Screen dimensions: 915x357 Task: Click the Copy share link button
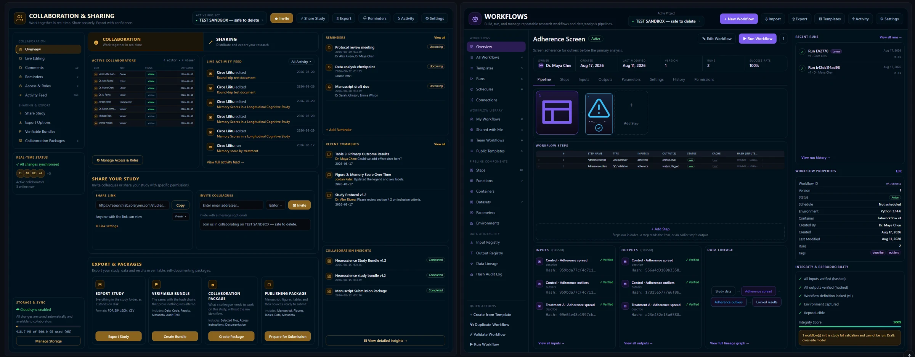180,205
